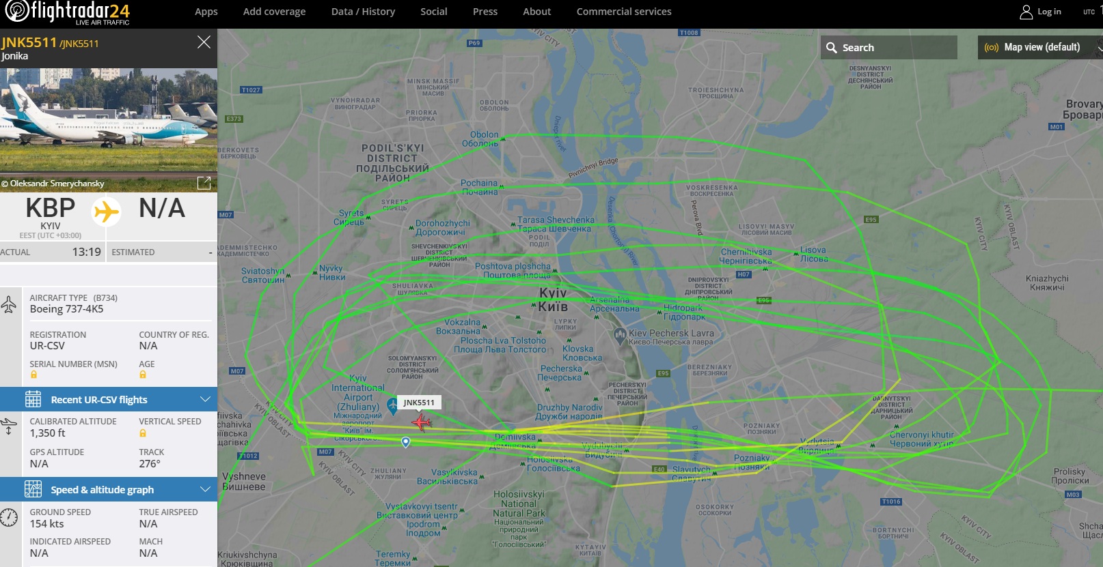Click the serial number lock icon
1103x567 pixels.
33,375
